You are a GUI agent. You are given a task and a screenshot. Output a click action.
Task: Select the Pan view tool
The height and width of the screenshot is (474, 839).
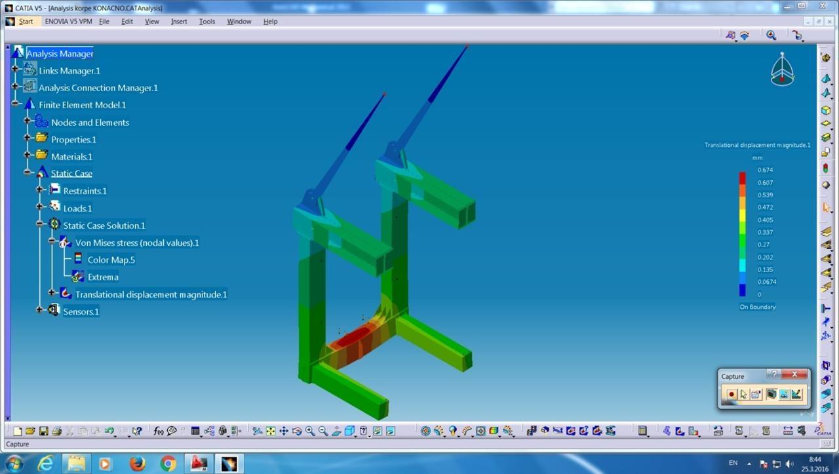point(284,431)
